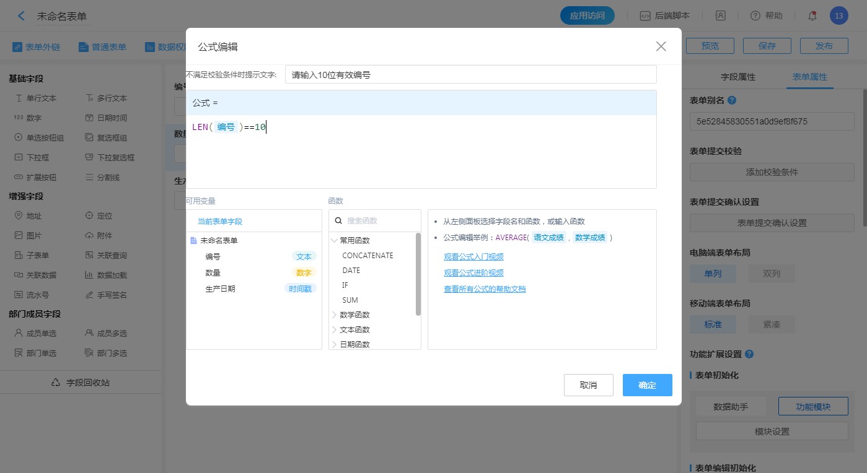The height and width of the screenshot is (473, 867).
Task: Click the back arrow beside 未命名表单
Action: [x=22, y=16]
